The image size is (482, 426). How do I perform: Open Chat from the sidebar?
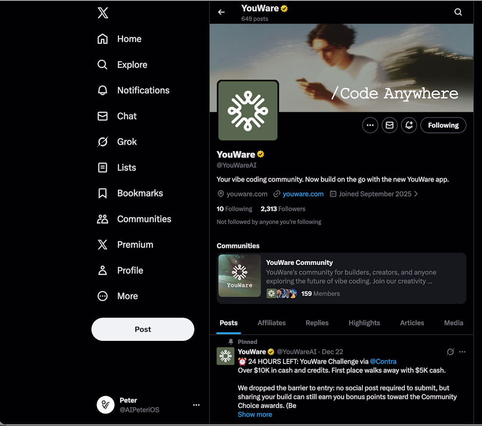click(117, 116)
